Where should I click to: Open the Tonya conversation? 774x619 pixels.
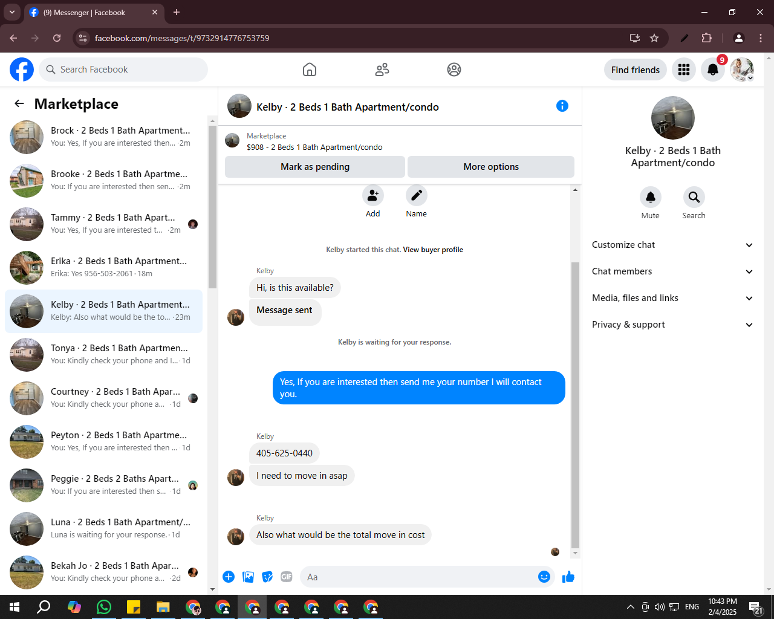[x=103, y=355]
